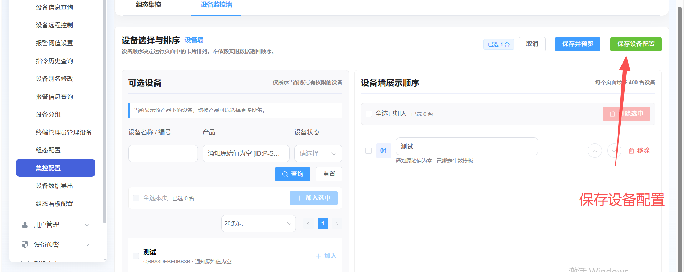Open the 产品 dropdown selector
The image size is (685, 272).
pyautogui.click(x=246, y=153)
